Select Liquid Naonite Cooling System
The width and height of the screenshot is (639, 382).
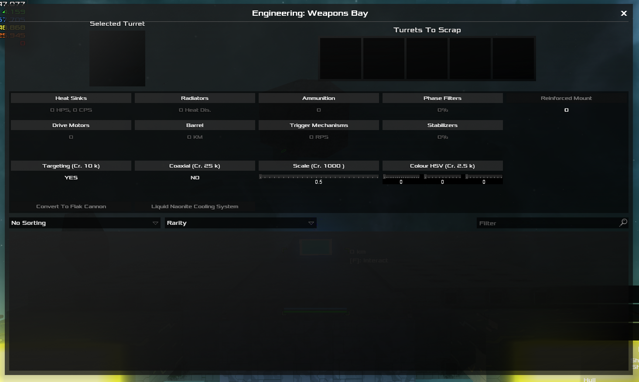195,206
